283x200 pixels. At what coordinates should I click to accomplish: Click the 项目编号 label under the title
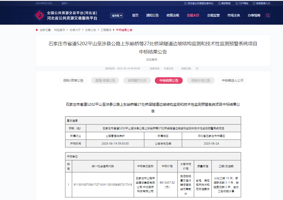pyautogui.click(x=152, y=60)
